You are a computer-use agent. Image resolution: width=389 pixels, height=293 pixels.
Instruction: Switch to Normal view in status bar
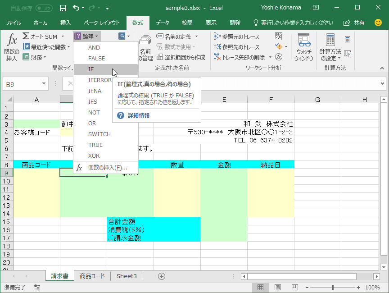coord(260,288)
